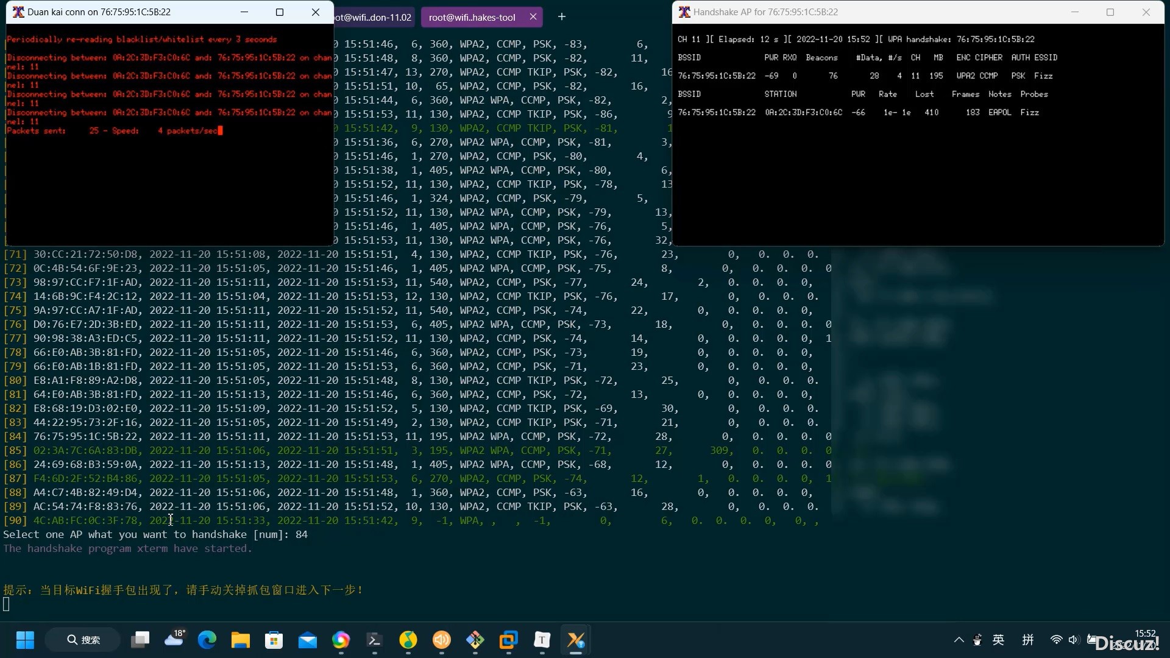Image resolution: width=1170 pixels, height=658 pixels.
Task: Launch Microsoft Store from the taskbar
Action: pos(274,640)
